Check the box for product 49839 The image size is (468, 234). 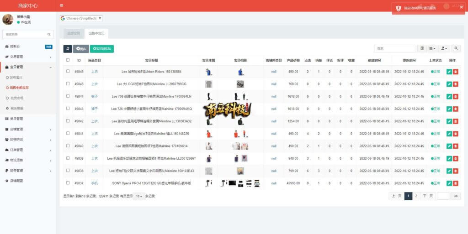click(68, 158)
